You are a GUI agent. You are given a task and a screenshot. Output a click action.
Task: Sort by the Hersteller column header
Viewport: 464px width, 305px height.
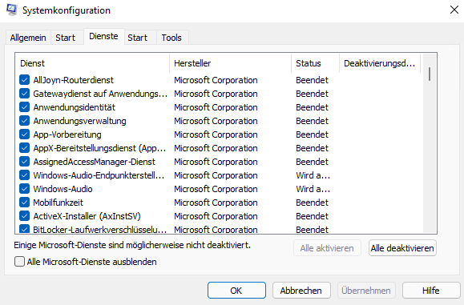[x=231, y=63]
